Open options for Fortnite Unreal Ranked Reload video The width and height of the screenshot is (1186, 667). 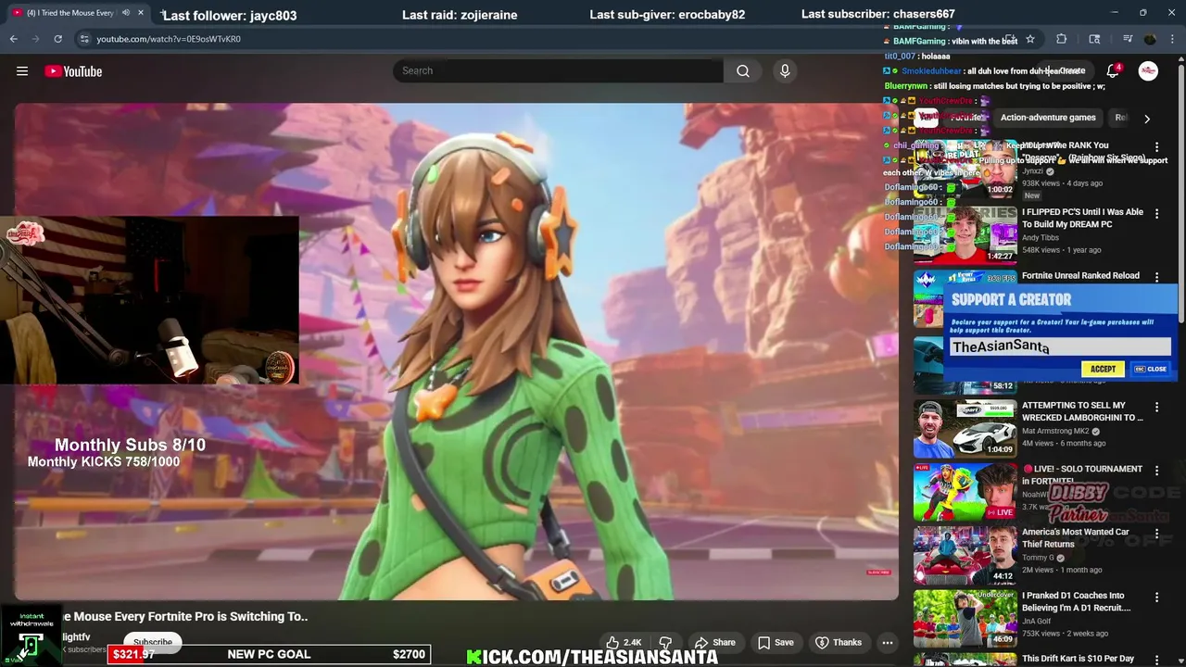click(x=1156, y=276)
